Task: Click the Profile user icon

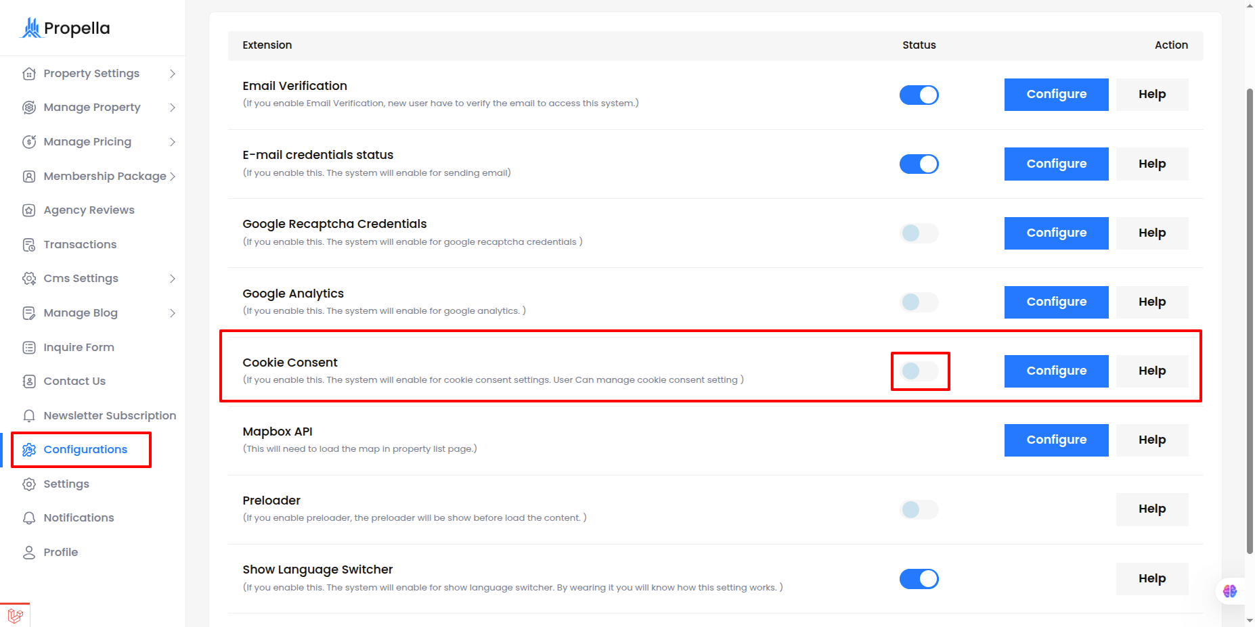Action: pos(29,552)
